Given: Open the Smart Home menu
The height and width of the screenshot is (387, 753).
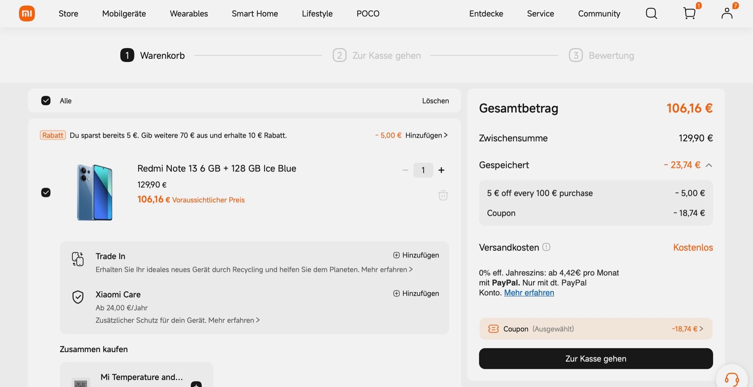Looking at the screenshot, I should coord(255,14).
